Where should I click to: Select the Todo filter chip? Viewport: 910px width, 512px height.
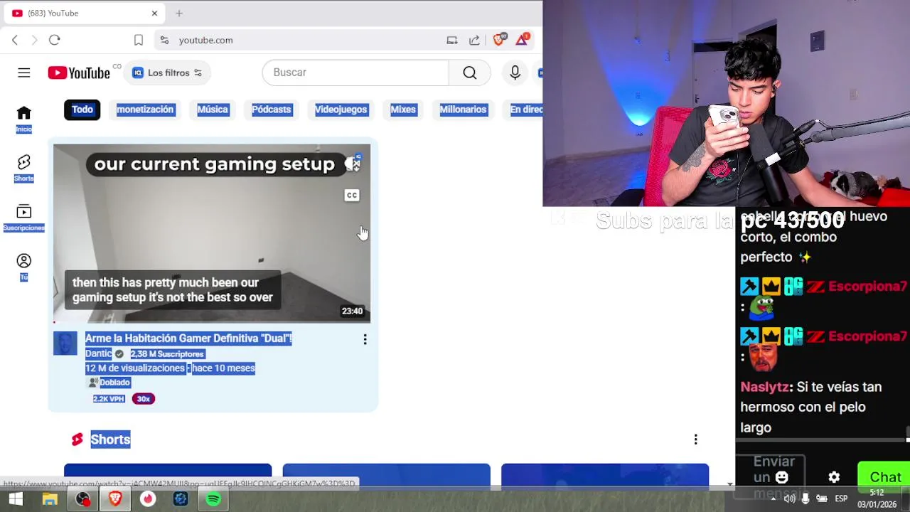pos(82,110)
